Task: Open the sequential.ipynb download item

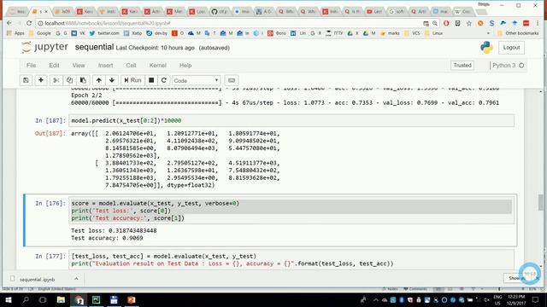Action: pyautogui.click(x=37, y=280)
